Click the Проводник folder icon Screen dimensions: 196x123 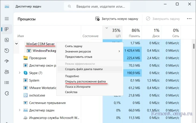[x=25, y=58]
